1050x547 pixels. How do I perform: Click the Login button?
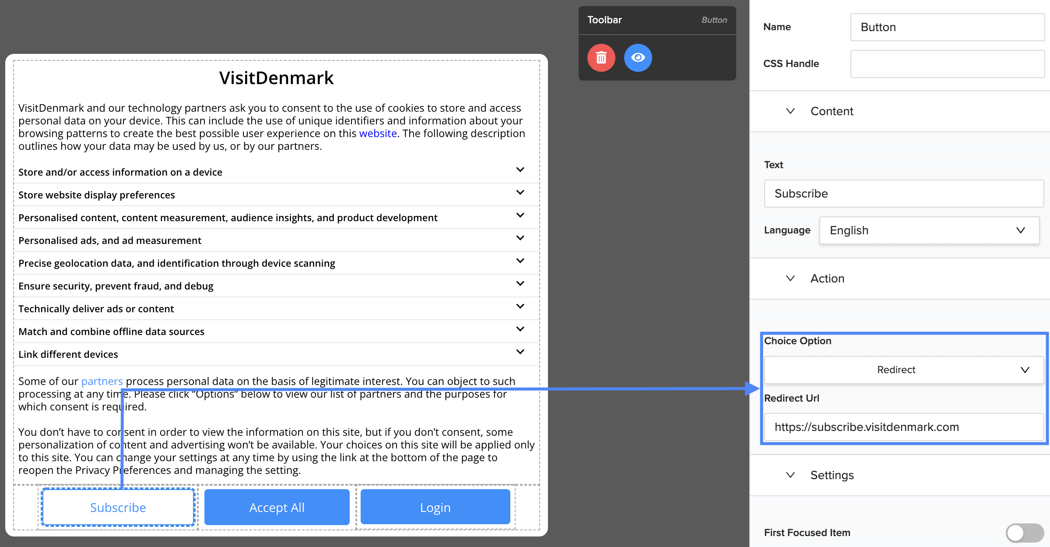pos(435,507)
